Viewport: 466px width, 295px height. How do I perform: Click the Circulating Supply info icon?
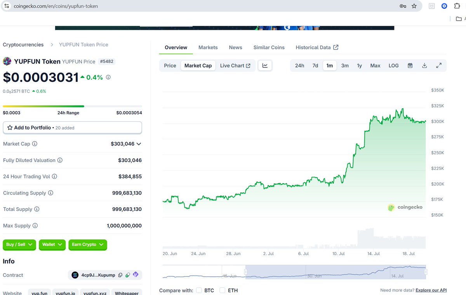(50, 193)
